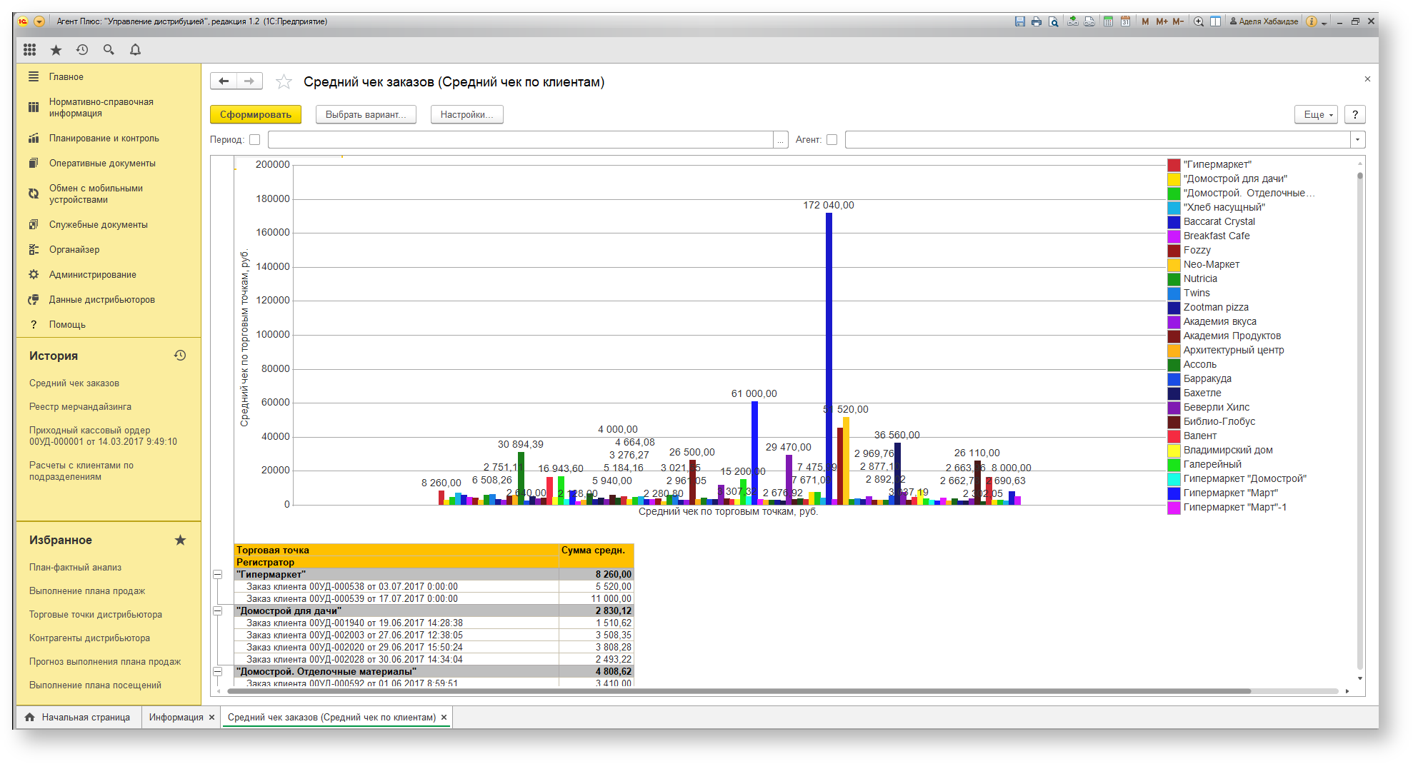Screen dimensions: 1413x764
Task: Open the sections grid menu icon
Action: tap(29, 49)
